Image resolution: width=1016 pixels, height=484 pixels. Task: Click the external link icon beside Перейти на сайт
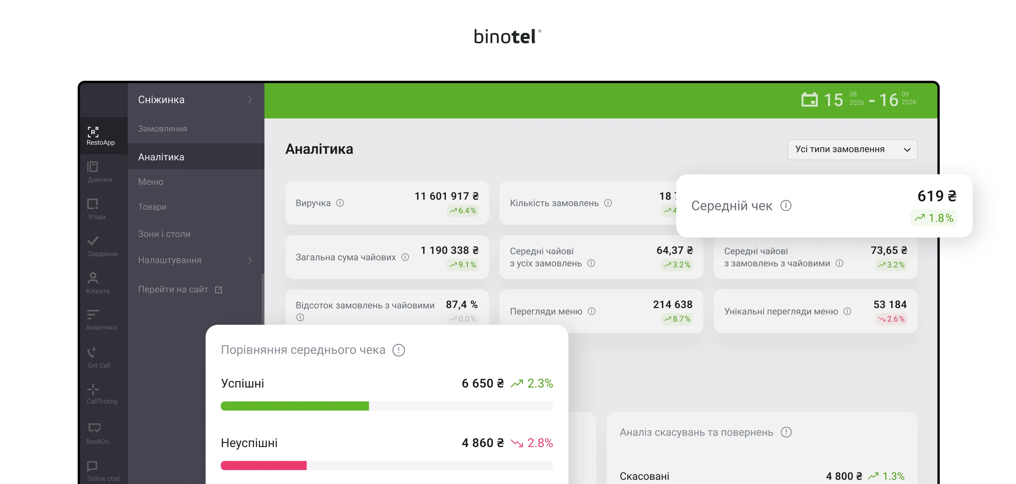pyautogui.click(x=219, y=290)
